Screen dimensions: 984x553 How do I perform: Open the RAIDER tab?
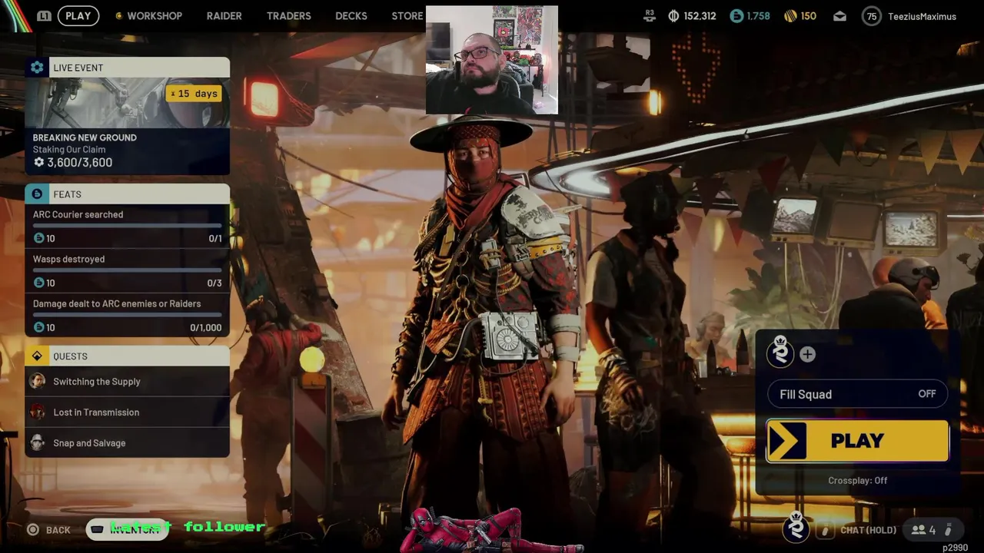click(x=224, y=15)
